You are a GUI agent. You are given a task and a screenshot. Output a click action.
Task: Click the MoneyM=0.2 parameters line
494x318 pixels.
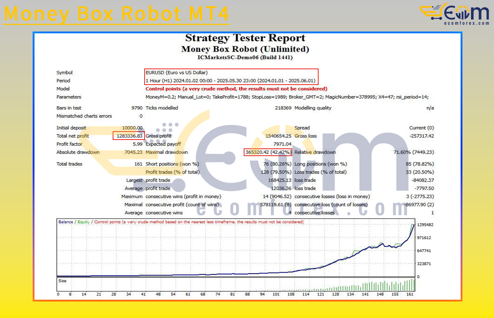coord(287,97)
